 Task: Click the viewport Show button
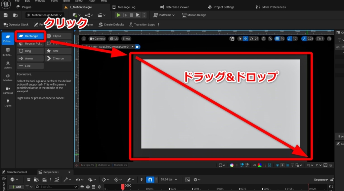(126, 39)
